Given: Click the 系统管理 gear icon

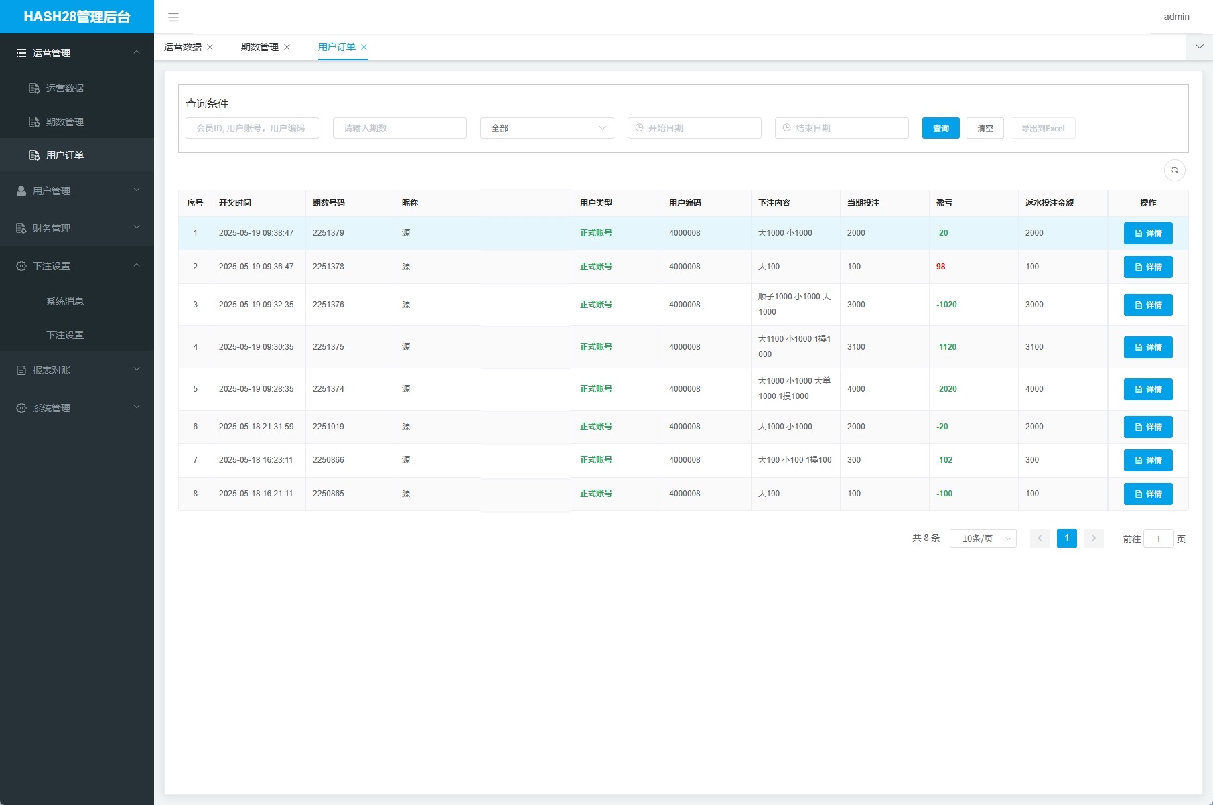Looking at the screenshot, I should pos(21,408).
